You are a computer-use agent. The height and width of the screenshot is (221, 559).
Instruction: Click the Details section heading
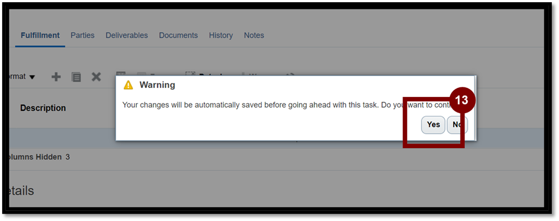21,190
